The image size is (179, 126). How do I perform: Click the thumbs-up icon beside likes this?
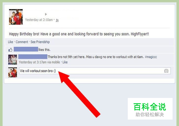[10, 50]
